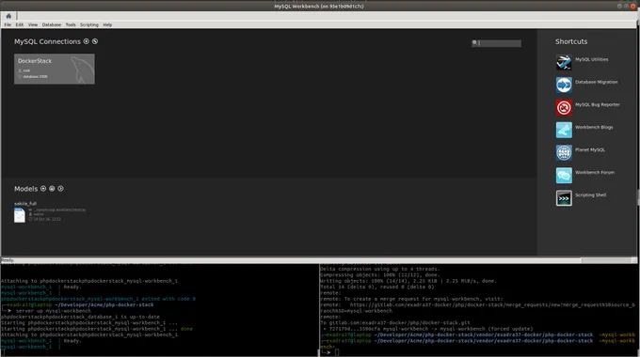Click the Models section heading
The height and width of the screenshot is (357, 640).
tap(25, 189)
